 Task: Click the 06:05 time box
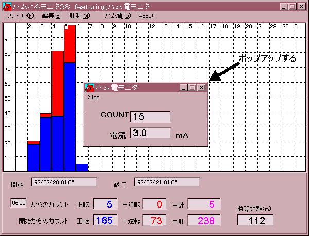19,203
